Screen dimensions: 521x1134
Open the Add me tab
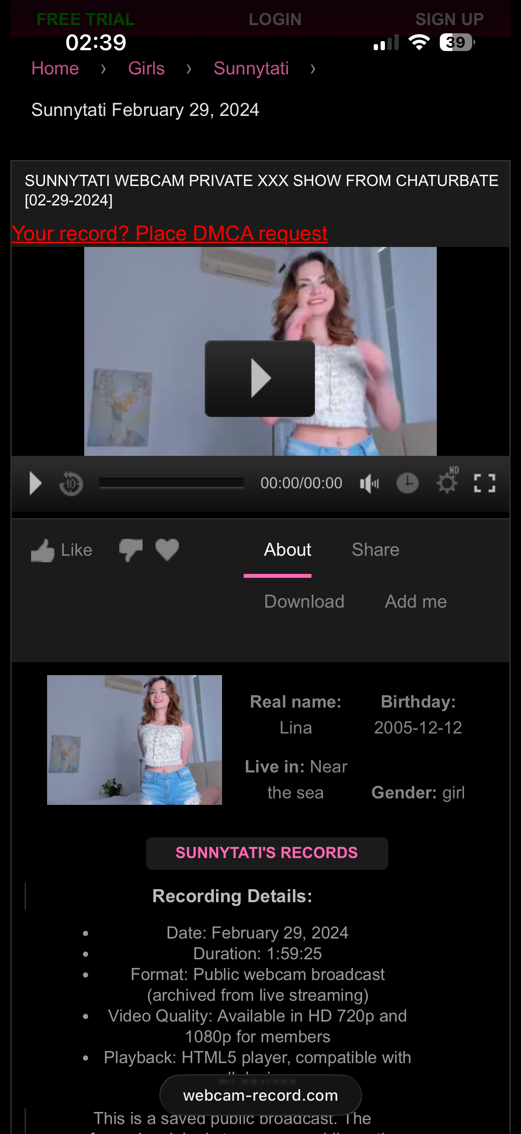click(416, 601)
